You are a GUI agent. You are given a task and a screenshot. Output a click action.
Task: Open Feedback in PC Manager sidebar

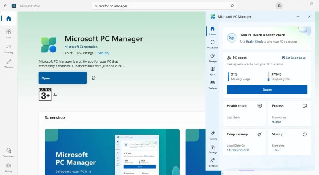(x=213, y=163)
